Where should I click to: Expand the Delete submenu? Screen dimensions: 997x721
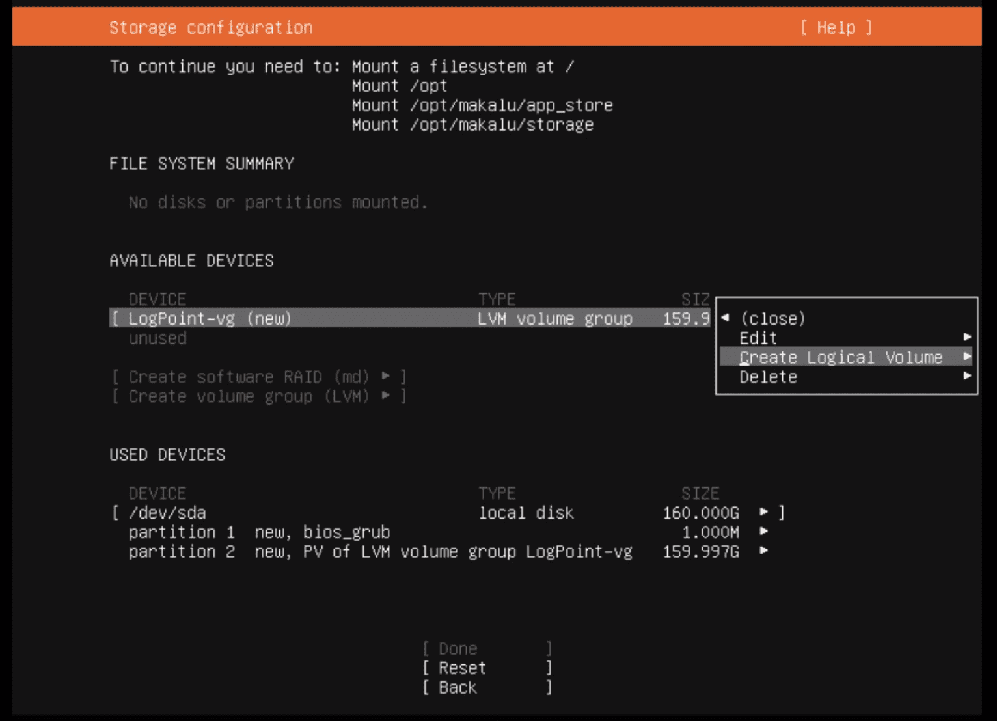(x=768, y=377)
